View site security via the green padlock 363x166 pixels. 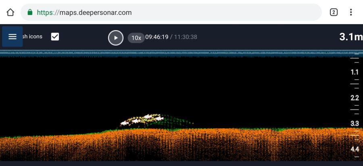click(x=30, y=12)
